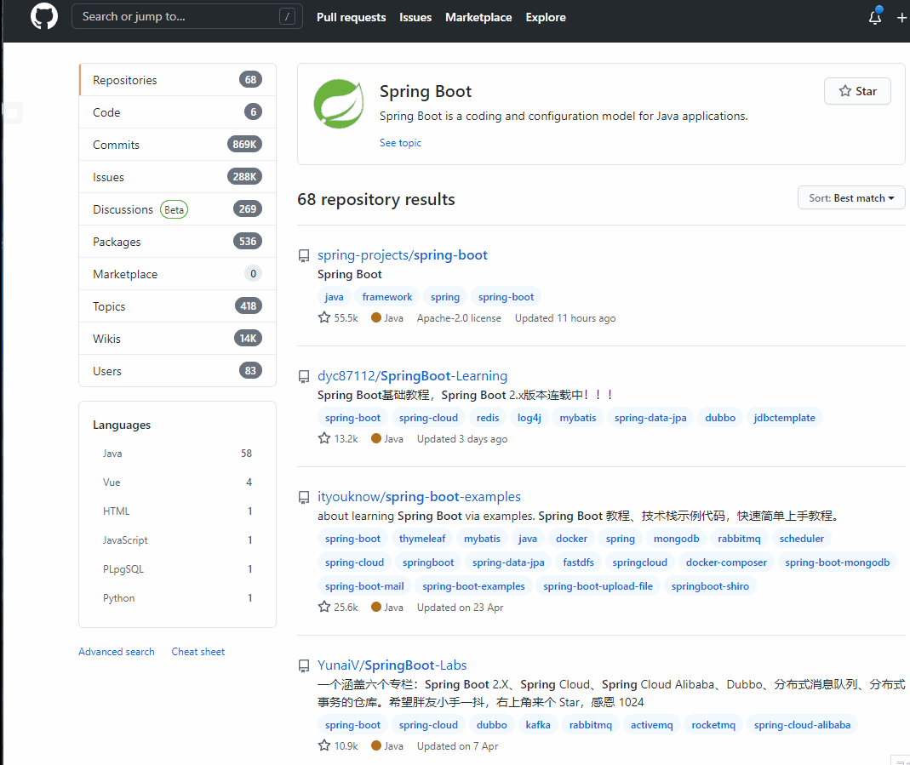The image size is (910, 765).
Task: Click the 13.2k star count
Action: 338,438
